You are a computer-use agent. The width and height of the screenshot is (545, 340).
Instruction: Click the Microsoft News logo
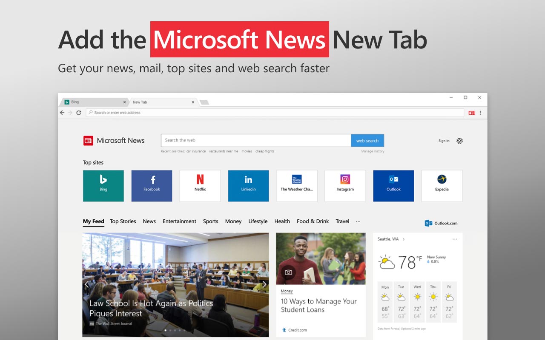[114, 141]
